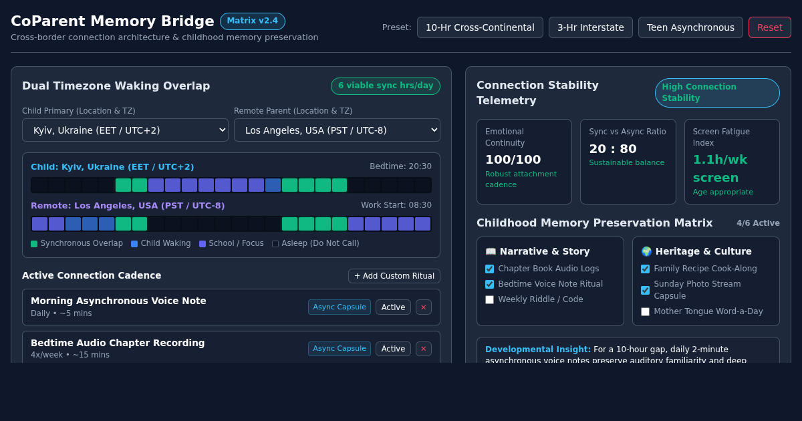Click the 4x/week • ~15 mins schedule text
The image size is (802, 421).
70,355
